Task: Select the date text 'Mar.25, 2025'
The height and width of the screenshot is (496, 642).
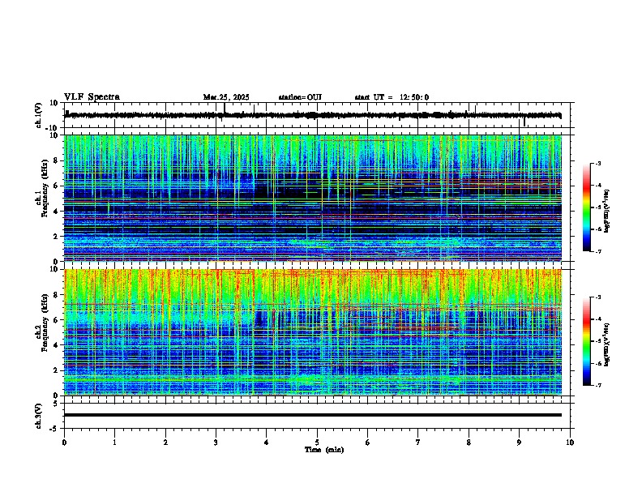Action: click(226, 97)
